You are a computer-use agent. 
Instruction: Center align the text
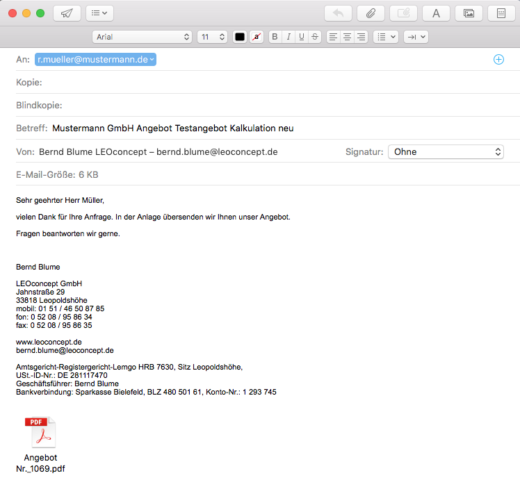click(347, 37)
